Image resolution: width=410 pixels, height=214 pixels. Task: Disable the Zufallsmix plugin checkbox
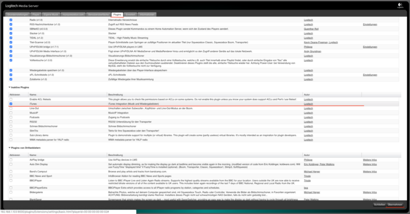click(11, 79)
